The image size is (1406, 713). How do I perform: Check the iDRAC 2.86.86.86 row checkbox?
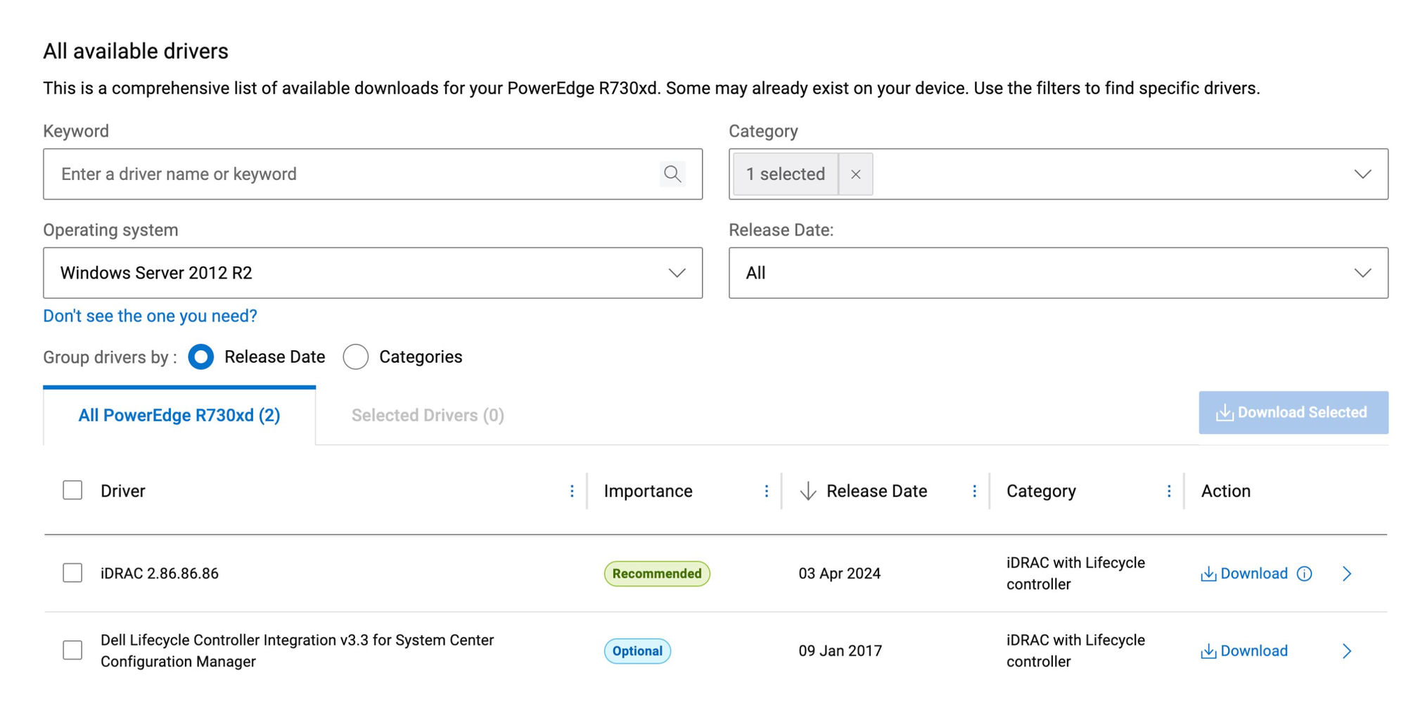click(x=72, y=573)
